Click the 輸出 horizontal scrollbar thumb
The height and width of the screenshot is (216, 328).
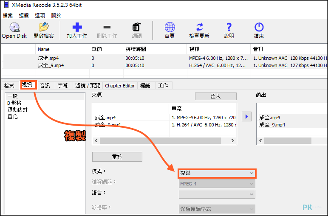(288, 141)
